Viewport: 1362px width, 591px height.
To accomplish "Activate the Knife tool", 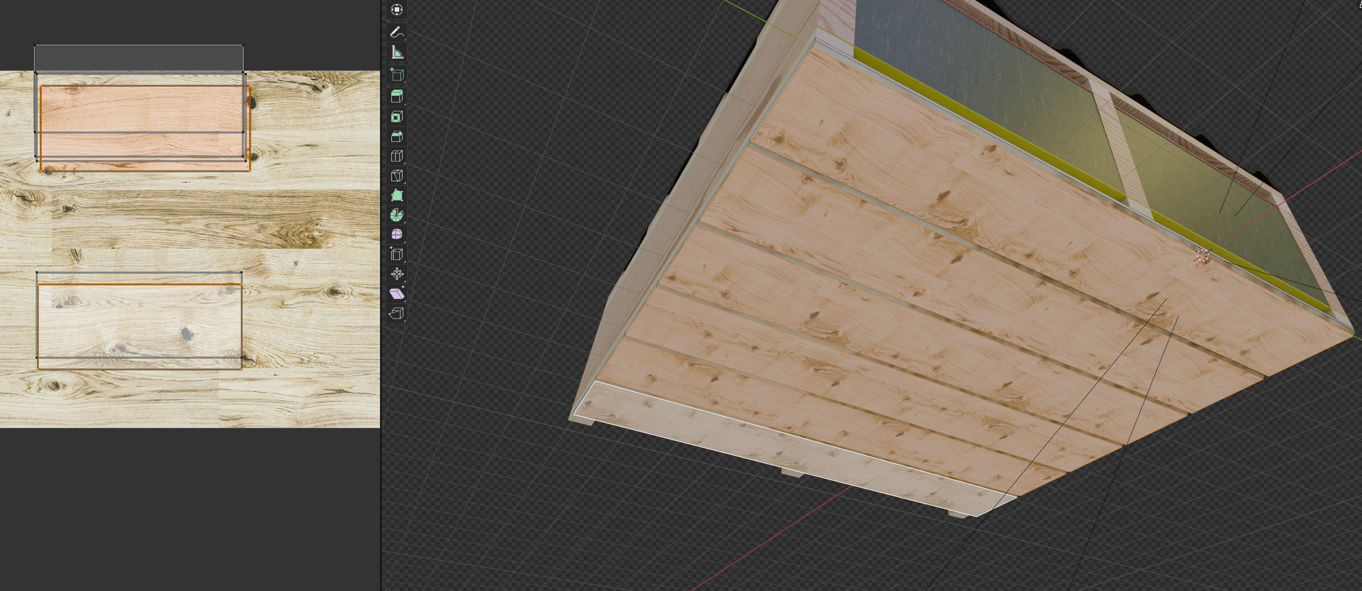I will [x=396, y=176].
